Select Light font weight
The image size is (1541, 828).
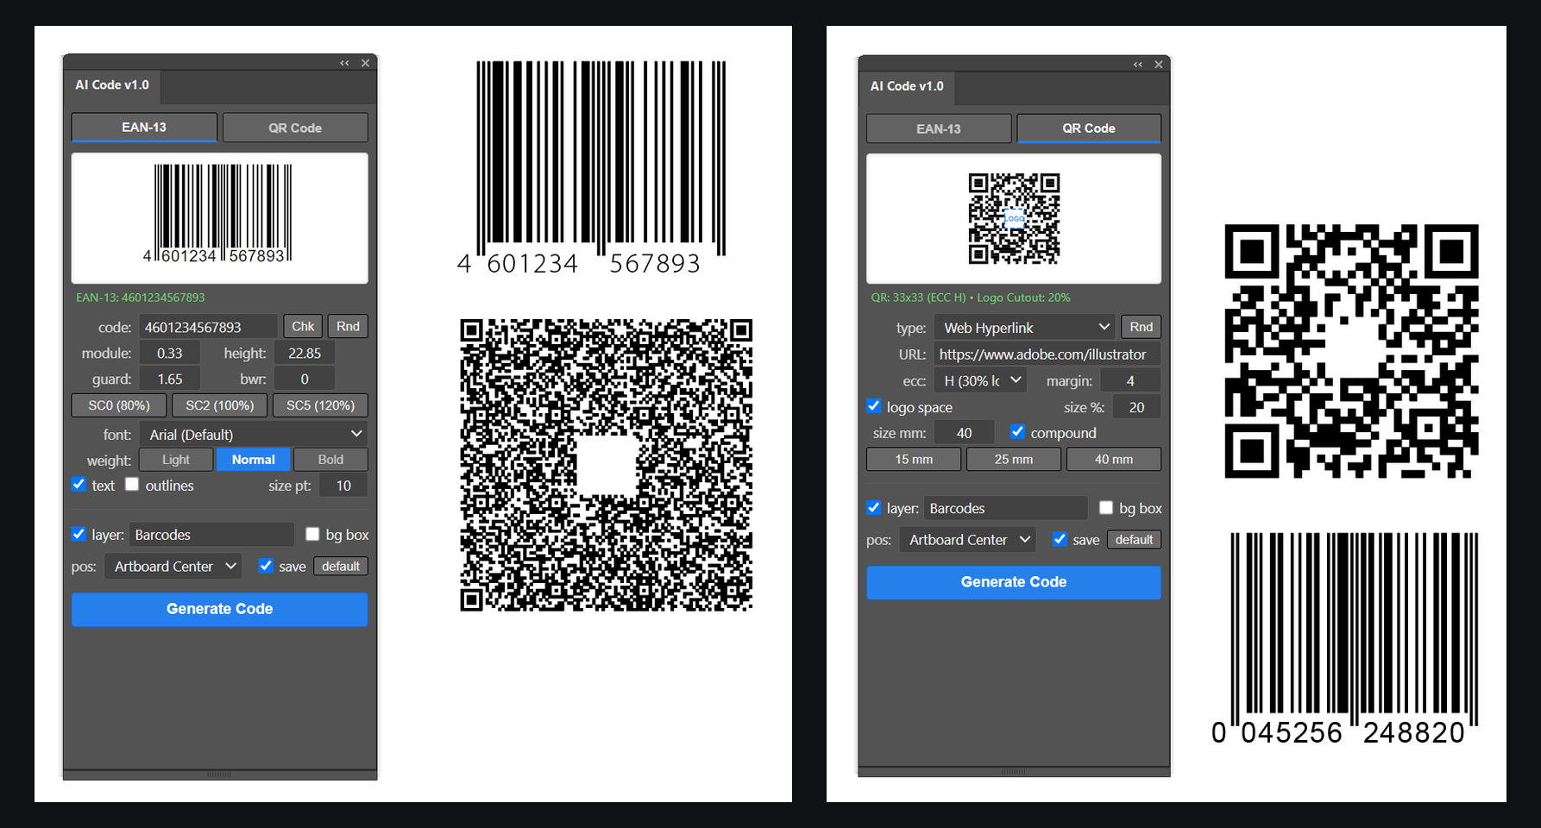176,460
